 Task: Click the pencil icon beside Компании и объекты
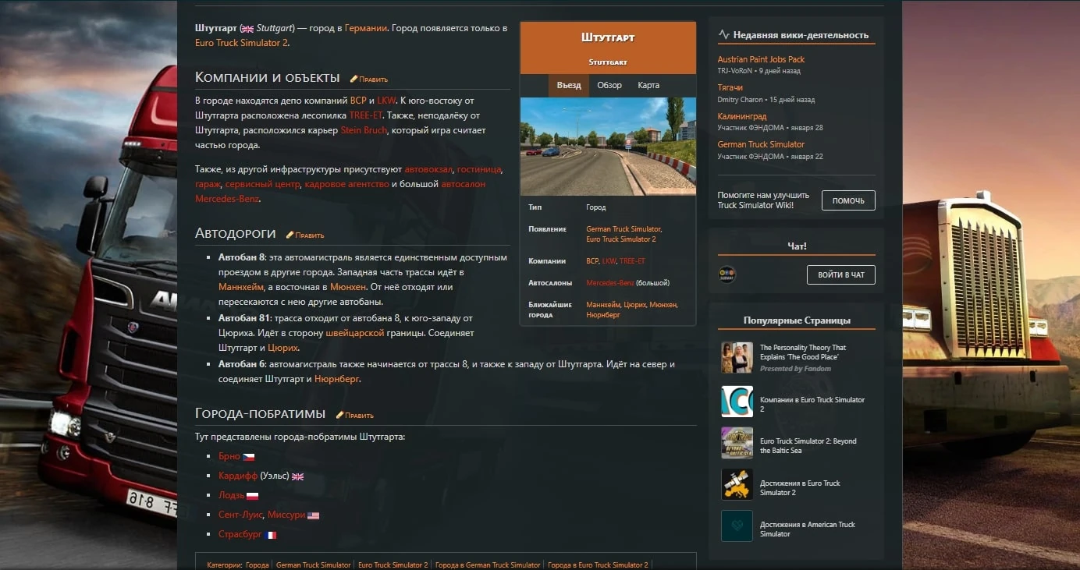point(353,79)
